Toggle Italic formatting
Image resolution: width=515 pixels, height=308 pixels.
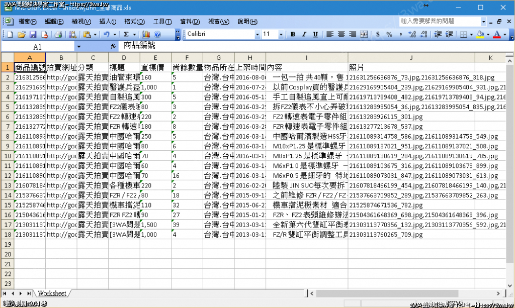(304, 35)
